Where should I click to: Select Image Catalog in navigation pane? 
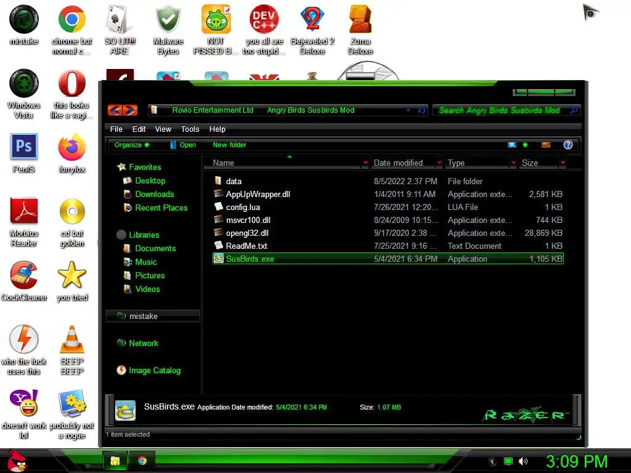point(155,370)
